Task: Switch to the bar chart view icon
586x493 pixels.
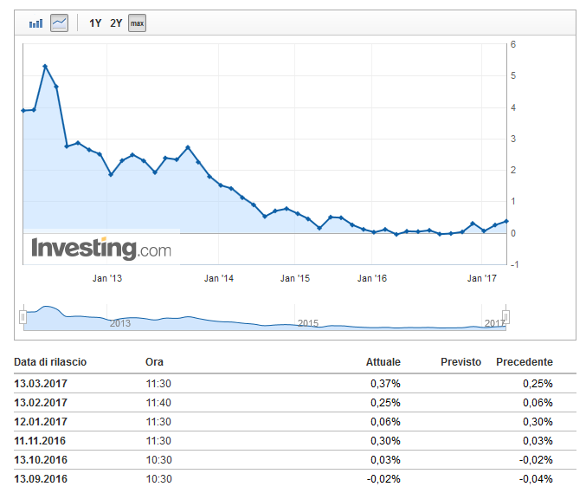Action: [35, 23]
